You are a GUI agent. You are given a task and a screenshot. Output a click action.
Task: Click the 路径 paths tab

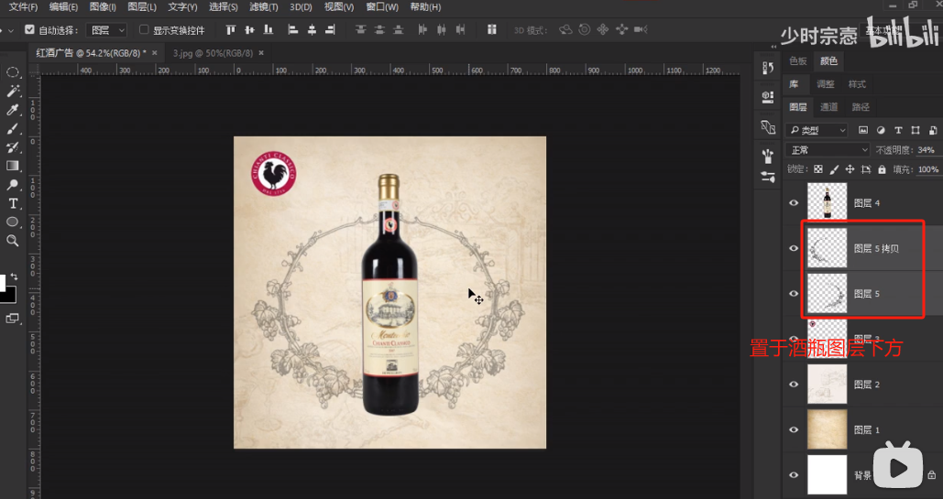coord(861,107)
